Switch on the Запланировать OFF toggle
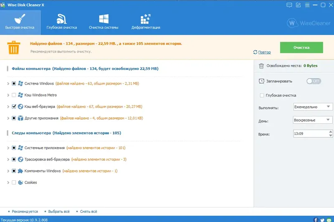 click(314, 81)
